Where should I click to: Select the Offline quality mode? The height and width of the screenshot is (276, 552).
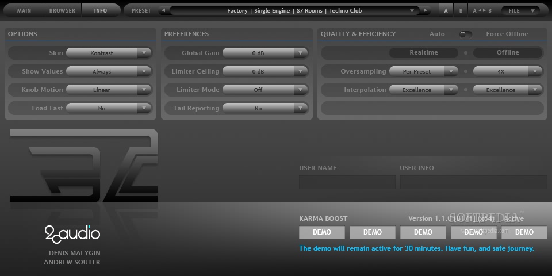(508, 53)
